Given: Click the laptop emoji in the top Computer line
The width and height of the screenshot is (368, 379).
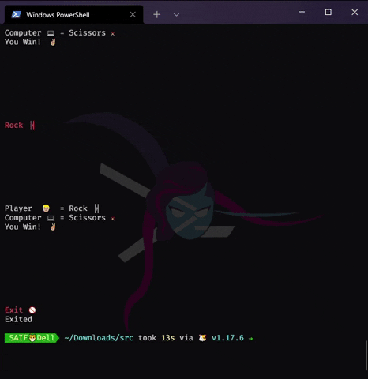Looking at the screenshot, I should pos(51,33).
